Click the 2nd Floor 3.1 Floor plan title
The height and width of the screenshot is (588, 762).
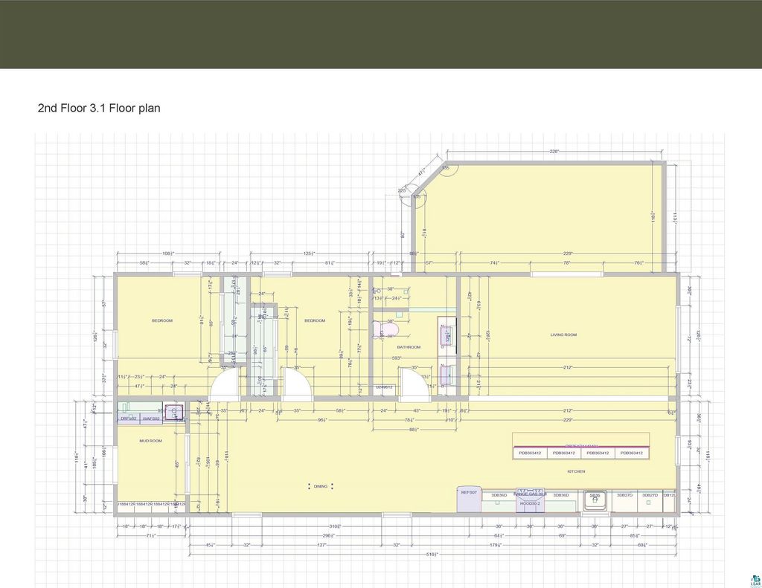(x=99, y=109)
